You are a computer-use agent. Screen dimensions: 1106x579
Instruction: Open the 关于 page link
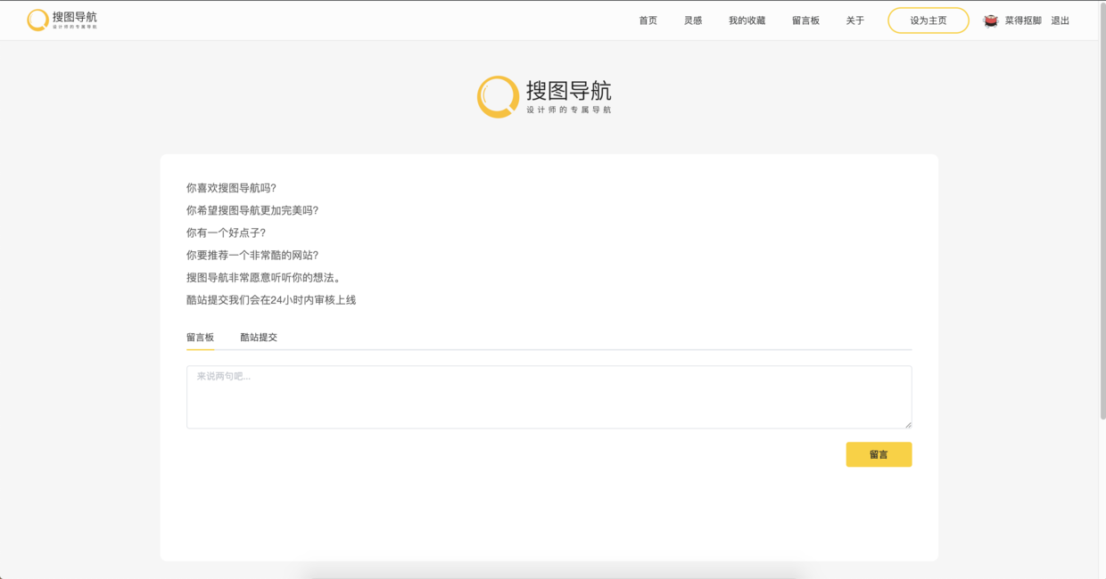854,20
